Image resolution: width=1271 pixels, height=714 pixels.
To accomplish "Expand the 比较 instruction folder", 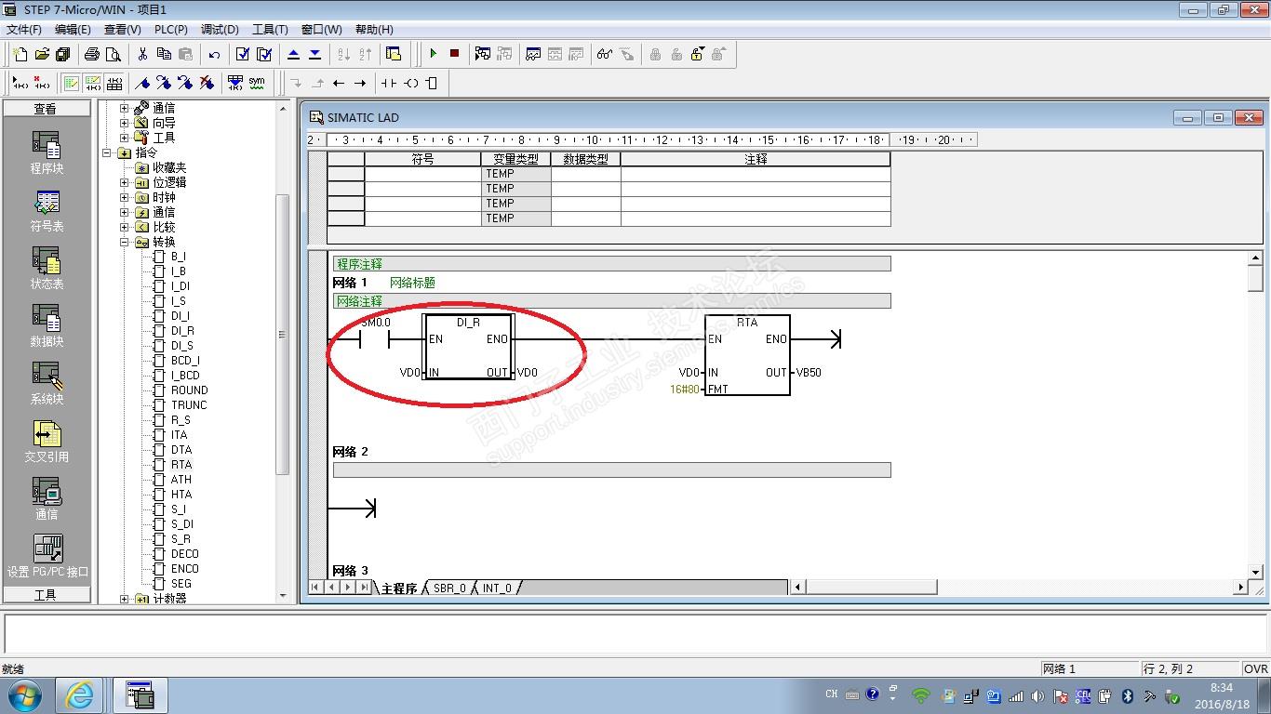I will click(125, 227).
